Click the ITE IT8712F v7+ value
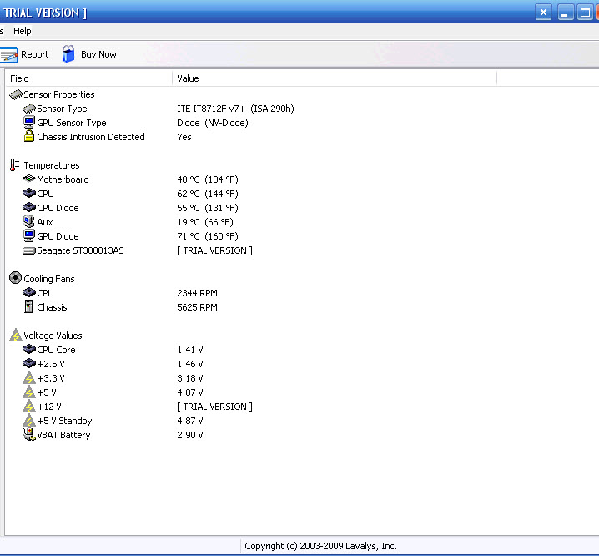The height and width of the screenshot is (556, 599). (x=235, y=109)
